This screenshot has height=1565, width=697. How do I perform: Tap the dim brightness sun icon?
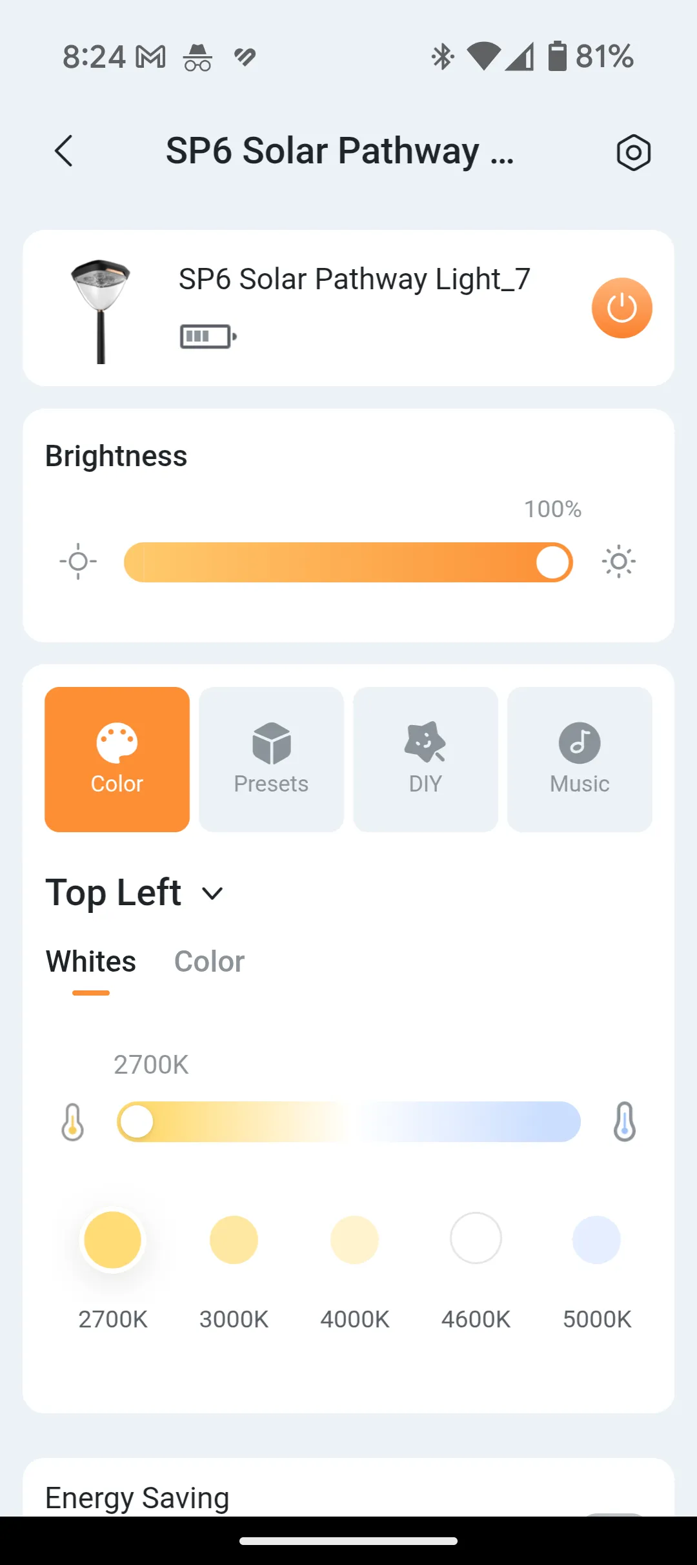tap(78, 561)
